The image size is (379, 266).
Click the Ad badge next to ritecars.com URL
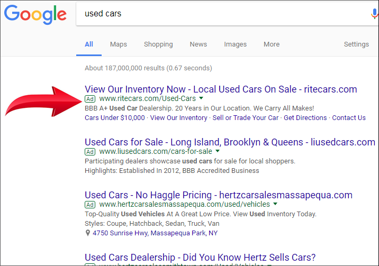coord(90,99)
